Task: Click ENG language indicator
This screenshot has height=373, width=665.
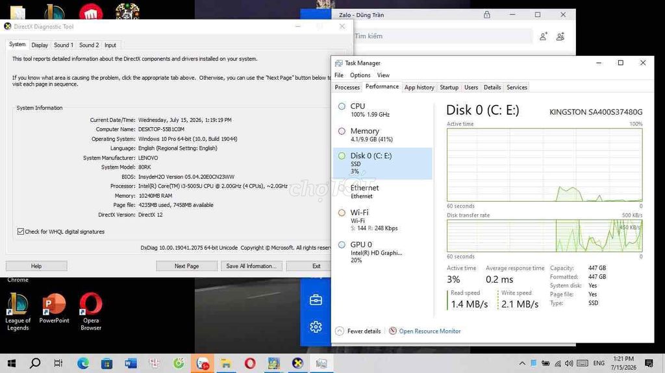Action: 599,363
